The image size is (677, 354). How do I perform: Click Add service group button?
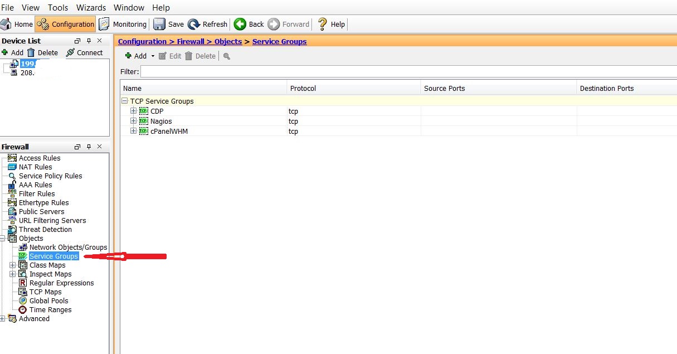coord(135,56)
